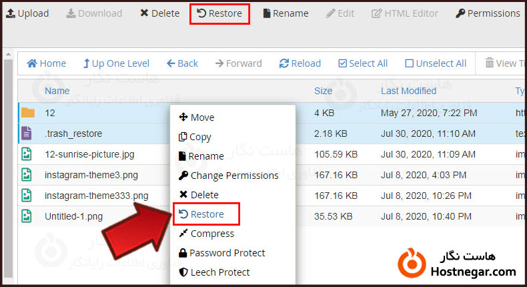Select the 12-sunrise-picture.jpg file row

[89, 154]
